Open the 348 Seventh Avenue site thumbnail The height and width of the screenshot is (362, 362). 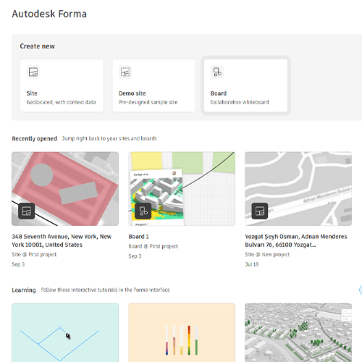65,189
